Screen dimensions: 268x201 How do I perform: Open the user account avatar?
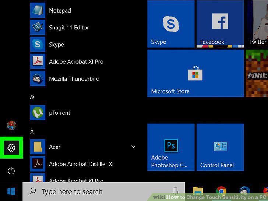coord(11,125)
